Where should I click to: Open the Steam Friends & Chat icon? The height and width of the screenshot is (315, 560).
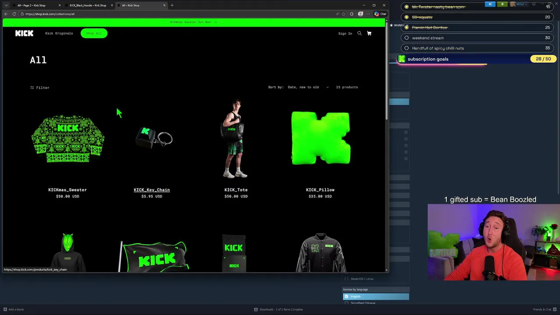coord(554,309)
